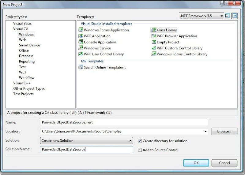
Task: Click the WPF Application label
Action: pos(97,36)
